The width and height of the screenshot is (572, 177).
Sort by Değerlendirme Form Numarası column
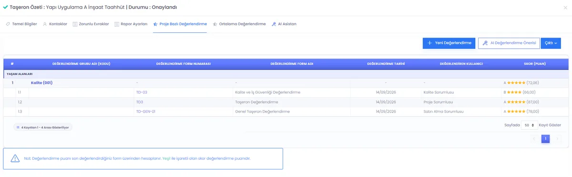coord(184,63)
